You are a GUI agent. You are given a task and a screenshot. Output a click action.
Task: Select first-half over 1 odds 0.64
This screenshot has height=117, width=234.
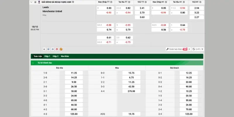[179, 25]
